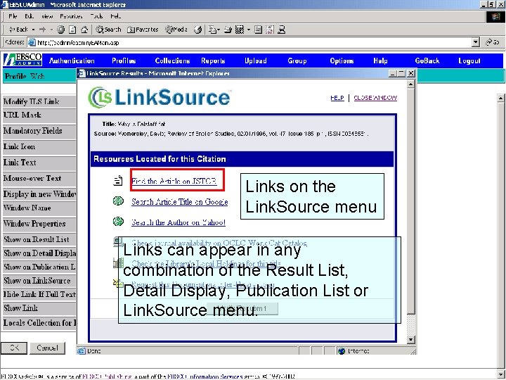Open the Authentication tab
The width and height of the screenshot is (506, 380).
72,61
